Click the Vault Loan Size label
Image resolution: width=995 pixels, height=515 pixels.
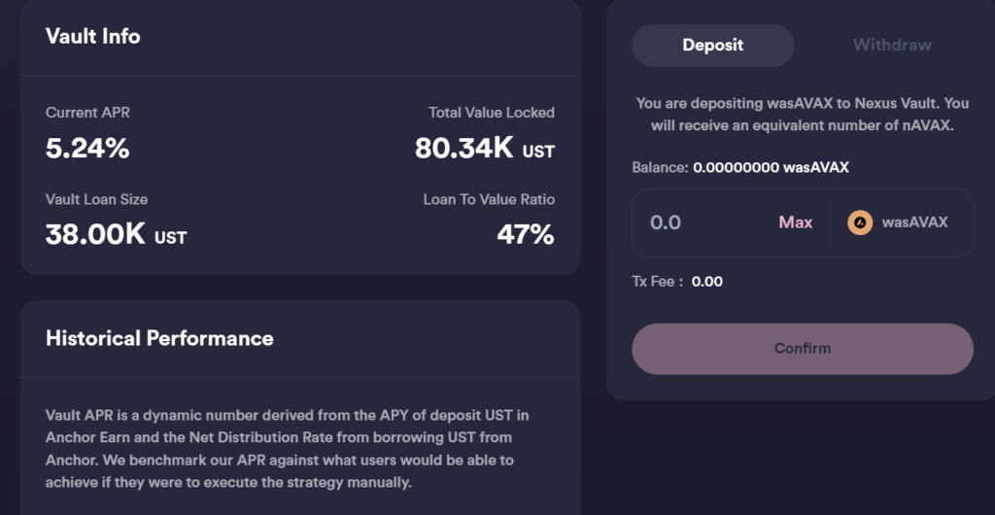(96, 199)
